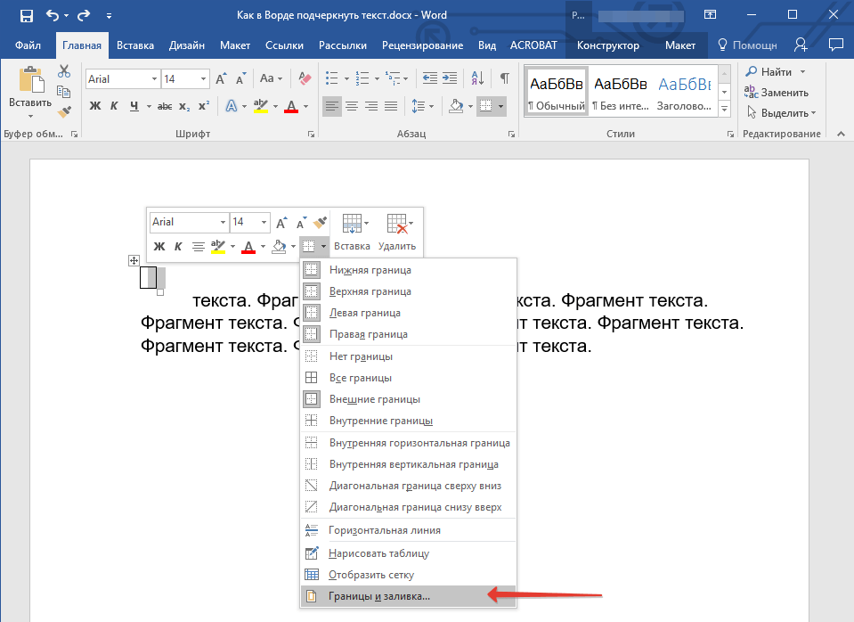This screenshot has width=854, height=622.
Task: Expand the font size dropdown in mini toolbar
Action: 264,222
